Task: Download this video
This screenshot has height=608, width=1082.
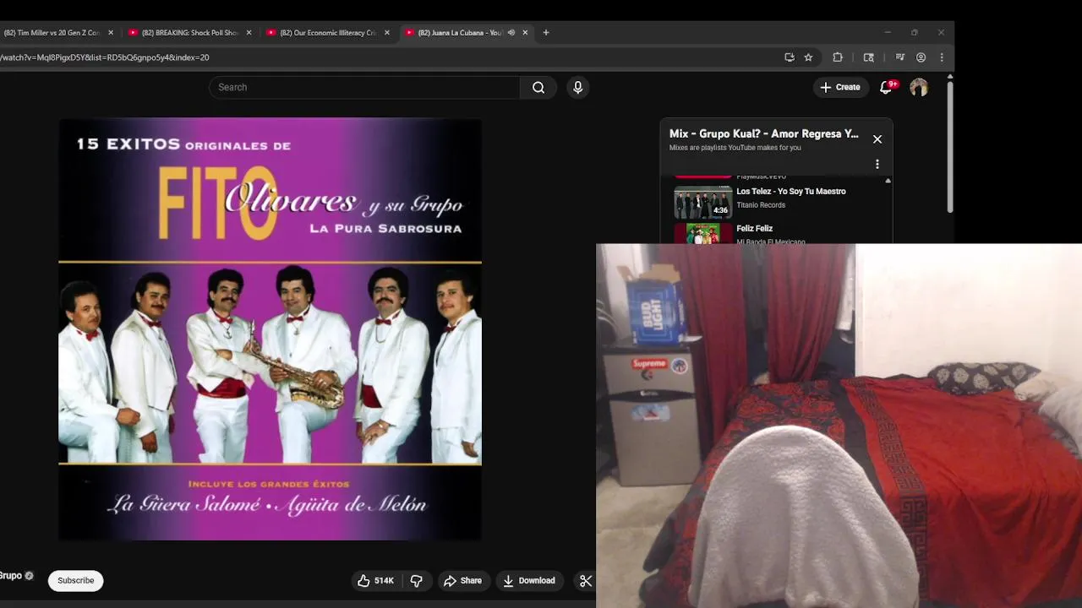Action: pyautogui.click(x=528, y=580)
